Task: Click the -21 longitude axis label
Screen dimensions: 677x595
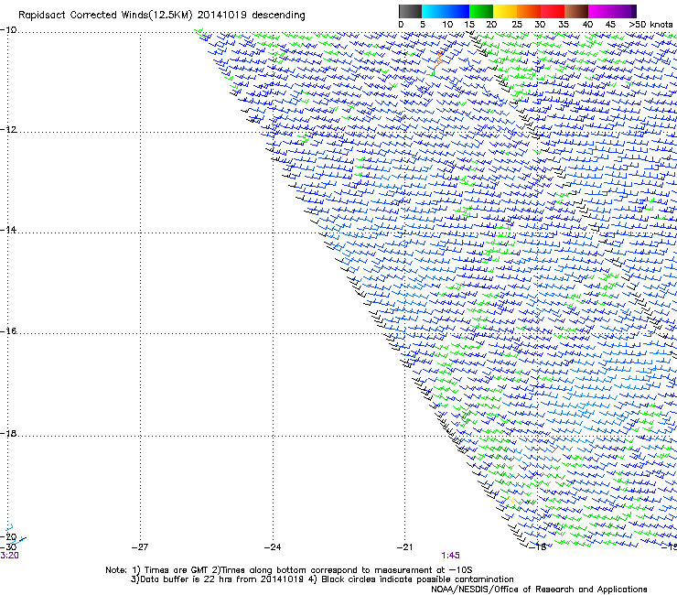Action: pyautogui.click(x=404, y=547)
